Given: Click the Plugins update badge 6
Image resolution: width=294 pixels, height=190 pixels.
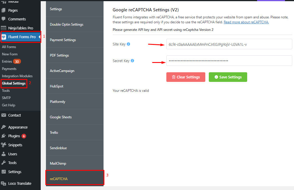Looking at the screenshot, I should 24,136.
